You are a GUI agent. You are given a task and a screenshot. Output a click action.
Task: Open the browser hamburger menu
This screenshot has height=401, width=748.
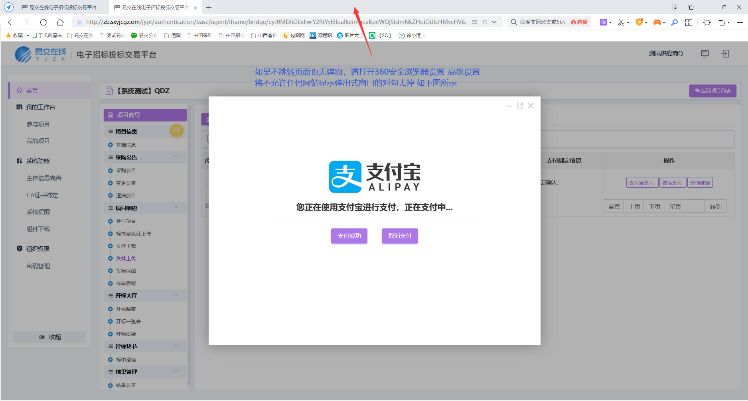[x=740, y=22]
